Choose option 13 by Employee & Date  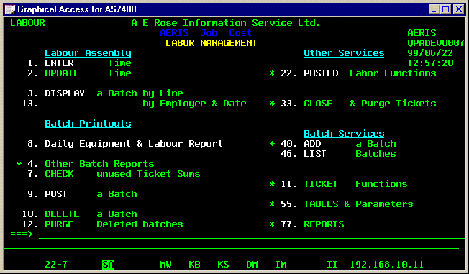[x=134, y=104]
